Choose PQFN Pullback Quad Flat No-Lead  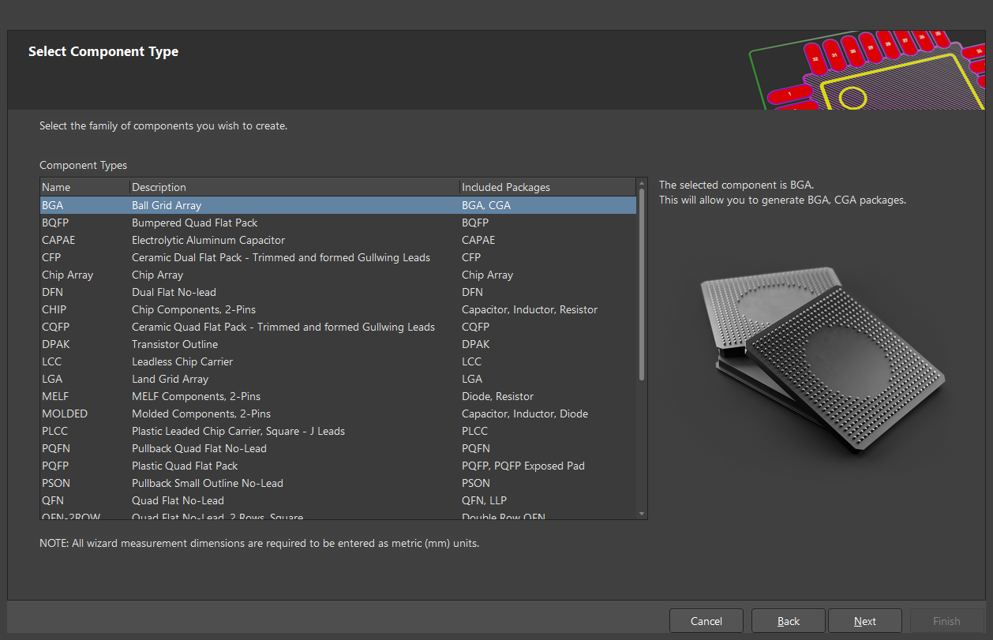click(x=338, y=448)
